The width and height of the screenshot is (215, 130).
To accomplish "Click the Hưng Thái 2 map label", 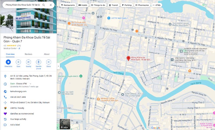I will point(198,102).
